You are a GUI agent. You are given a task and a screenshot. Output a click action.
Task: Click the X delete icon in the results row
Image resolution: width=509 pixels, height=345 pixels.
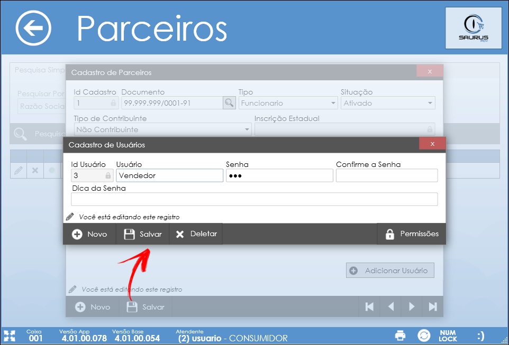35,170
